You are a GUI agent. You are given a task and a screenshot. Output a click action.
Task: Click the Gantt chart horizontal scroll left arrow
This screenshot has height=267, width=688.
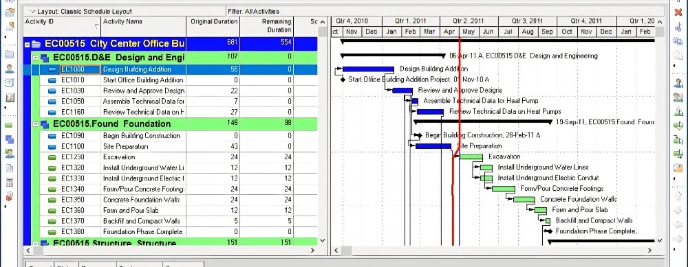click(x=336, y=251)
